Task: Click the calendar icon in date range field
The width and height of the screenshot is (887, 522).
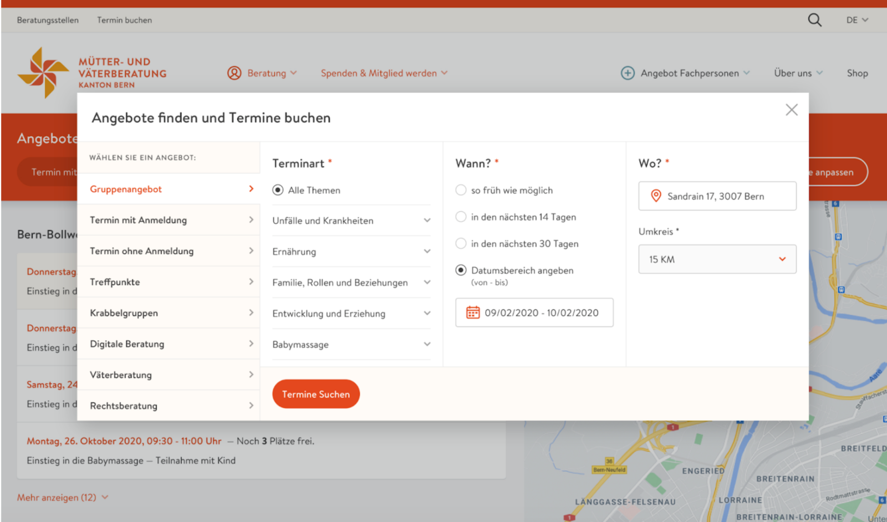Action: tap(473, 313)
